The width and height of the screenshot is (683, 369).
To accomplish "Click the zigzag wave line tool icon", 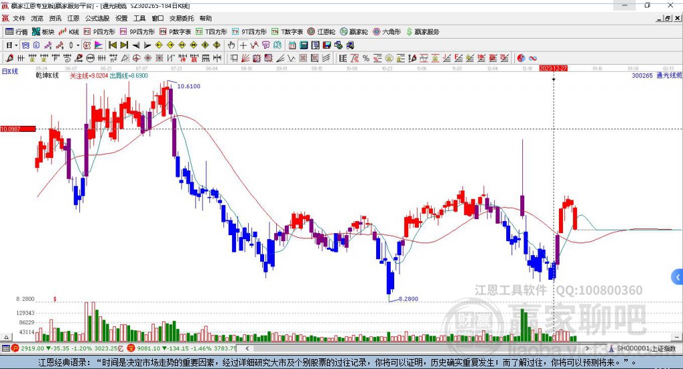I will pos(291,58).
